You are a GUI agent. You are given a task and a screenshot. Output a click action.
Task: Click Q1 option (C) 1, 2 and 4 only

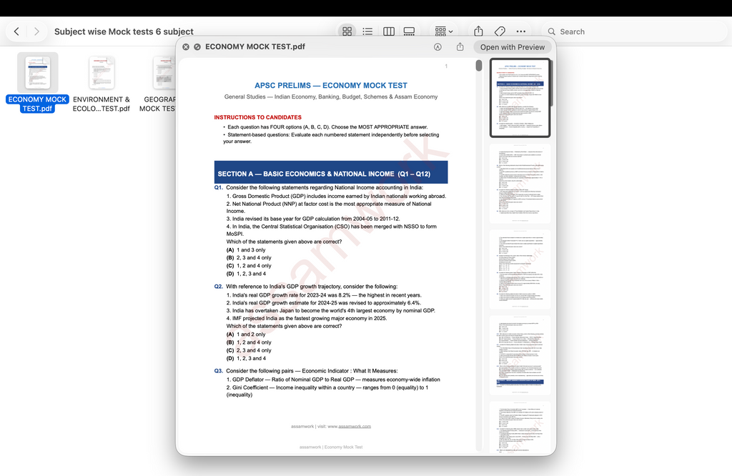[x=249, y=266]
